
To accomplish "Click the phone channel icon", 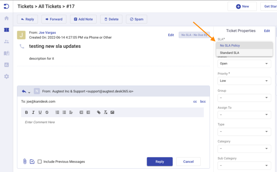I will (x=22, y=46).
